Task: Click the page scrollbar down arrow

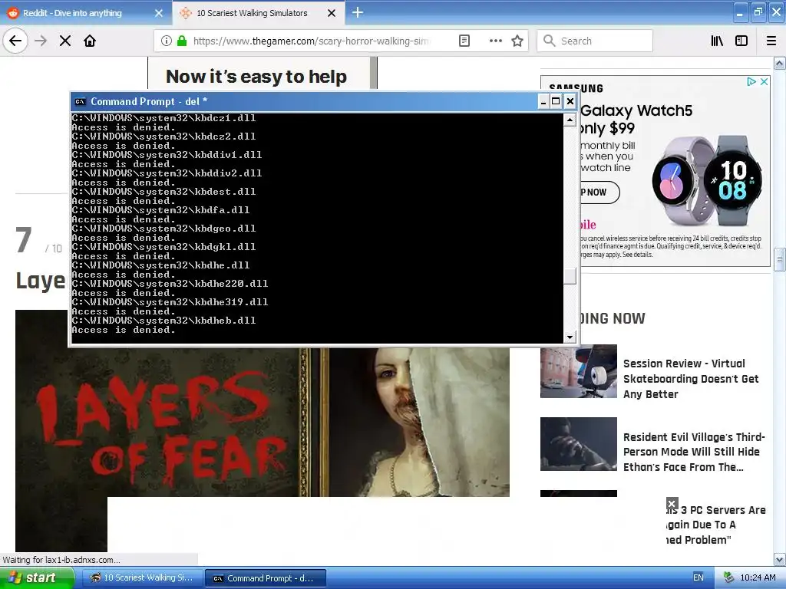Action: tap(780, 559)
